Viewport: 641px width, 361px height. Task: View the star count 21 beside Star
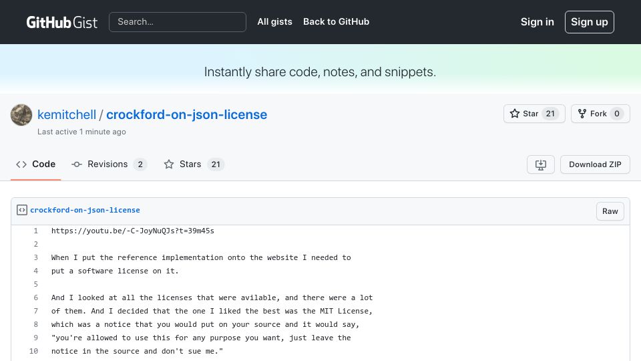tap(550, 114)
